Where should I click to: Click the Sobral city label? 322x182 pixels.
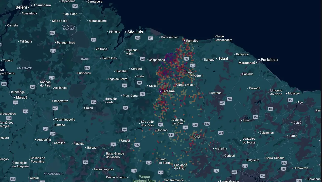tap(223, 59)
